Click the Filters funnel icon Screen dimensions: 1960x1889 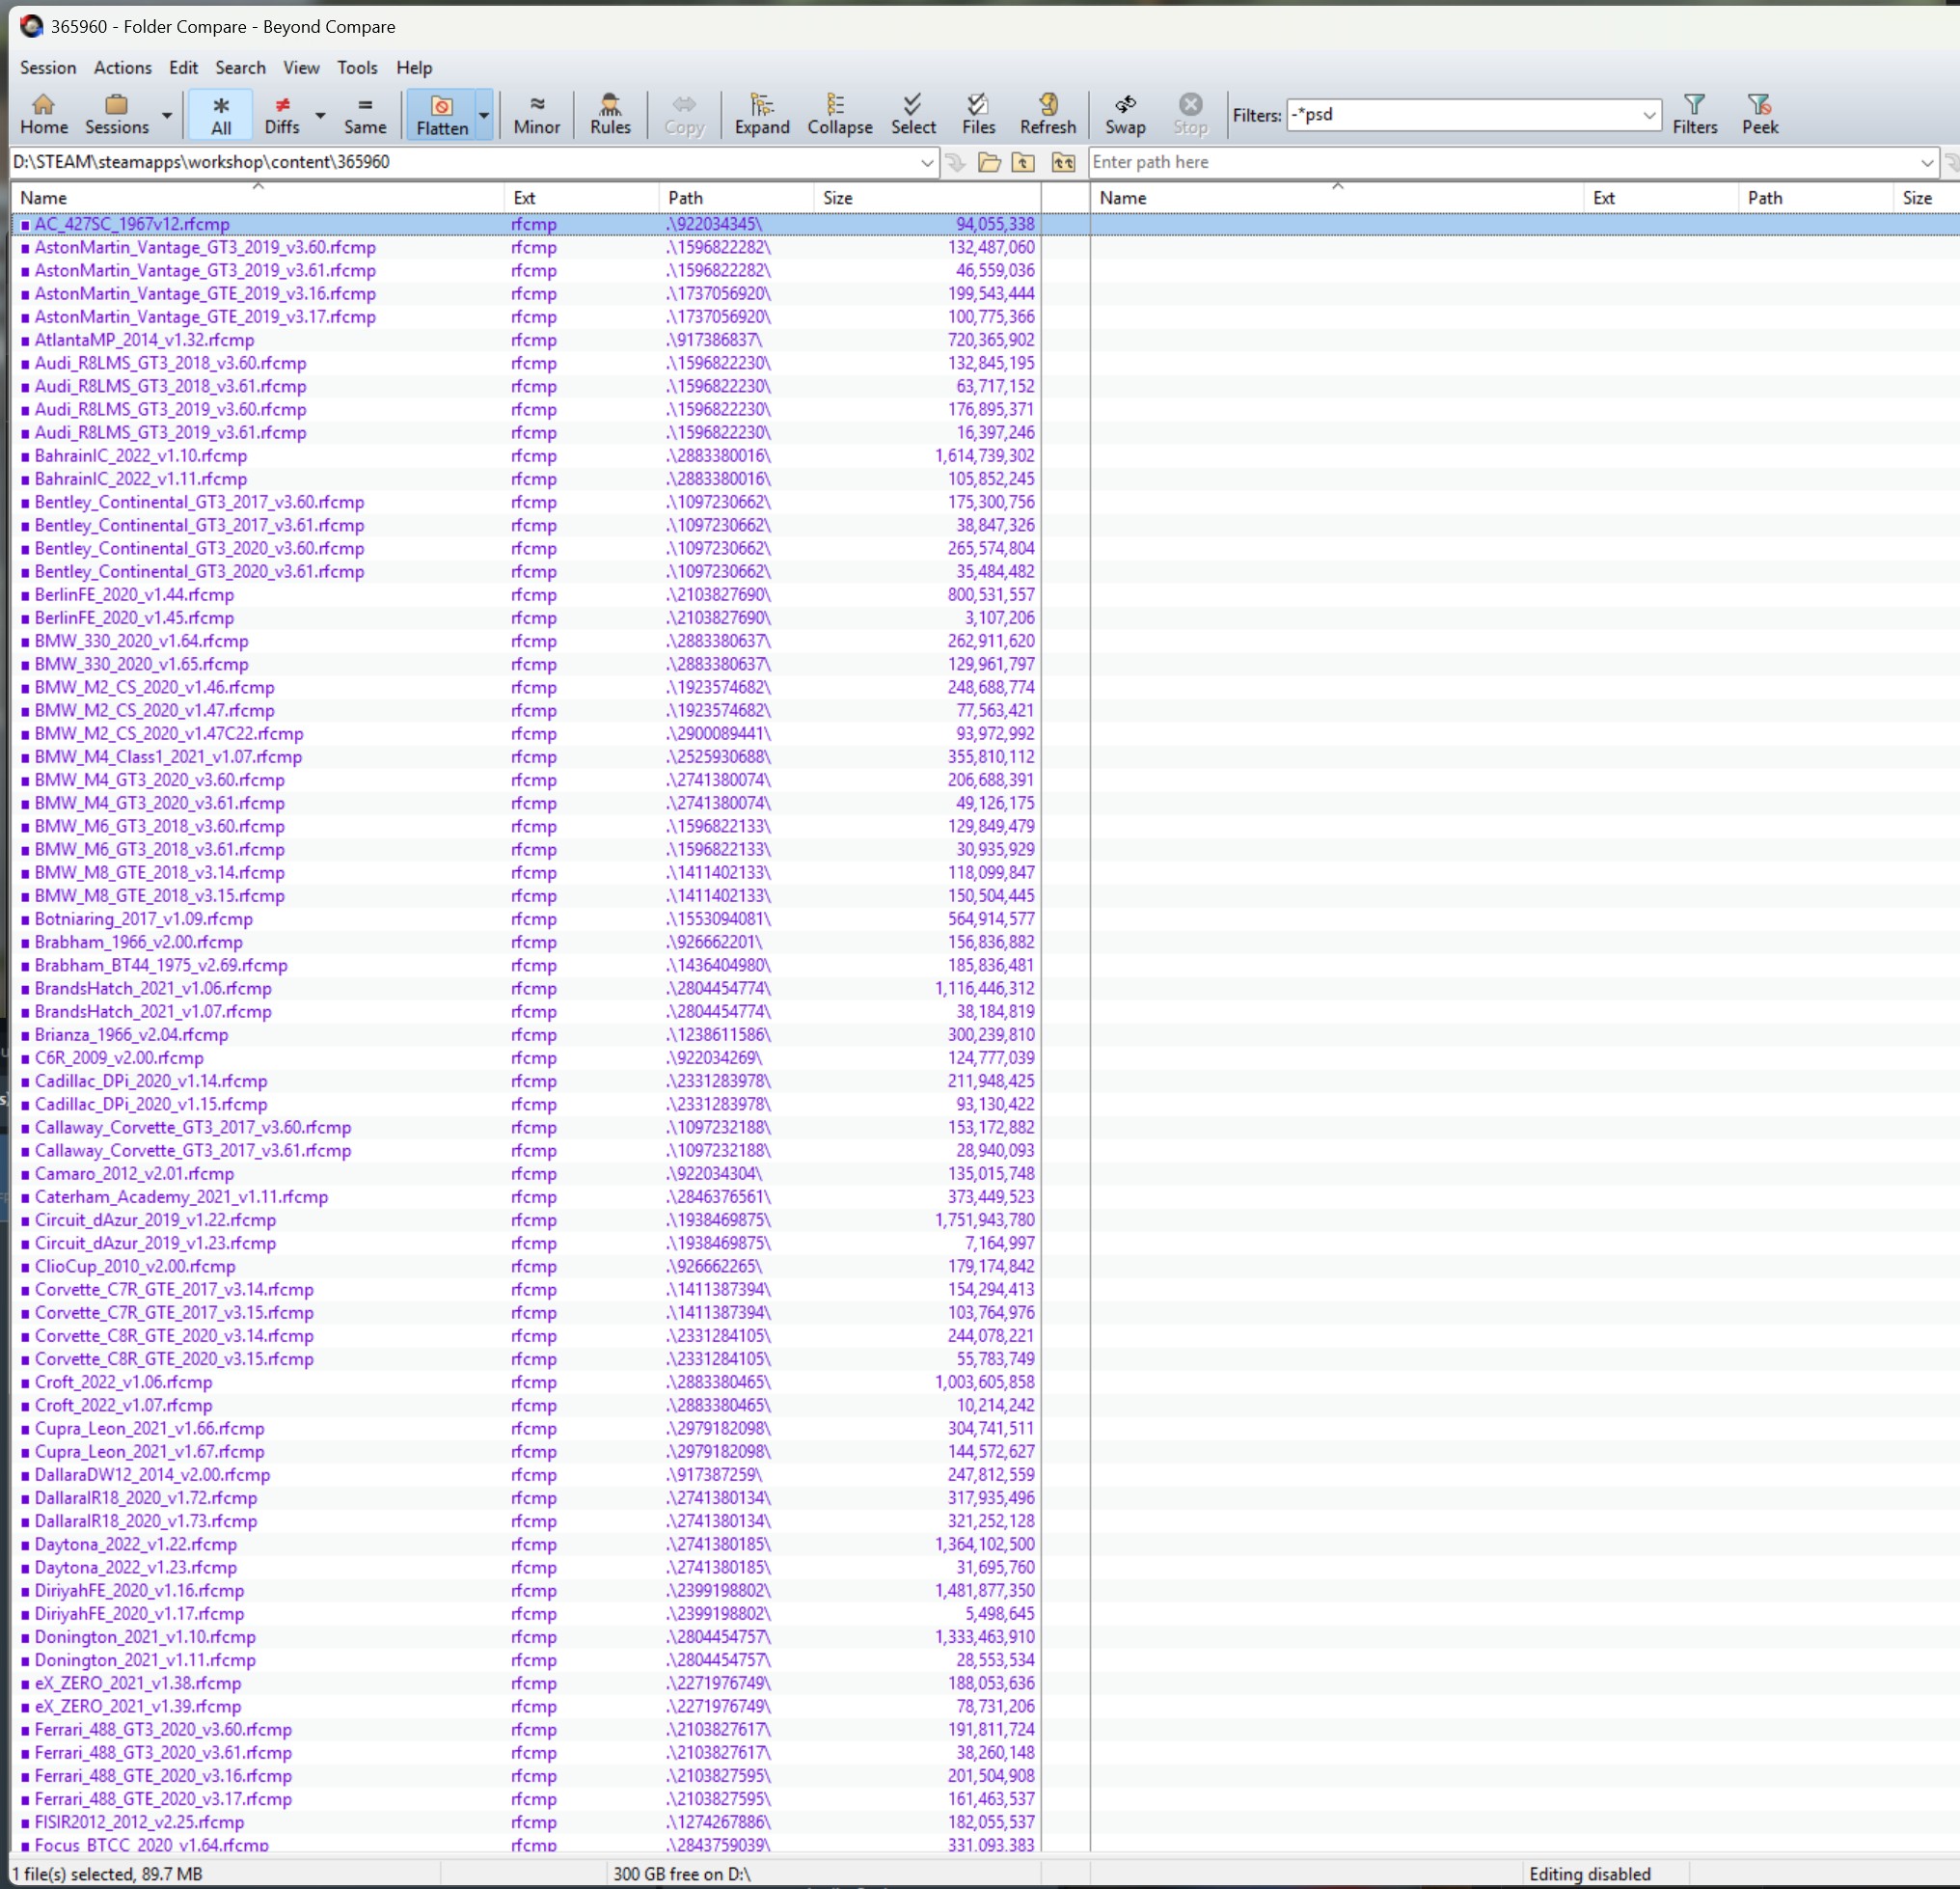pyautogui.click(x=1694, y=114)
